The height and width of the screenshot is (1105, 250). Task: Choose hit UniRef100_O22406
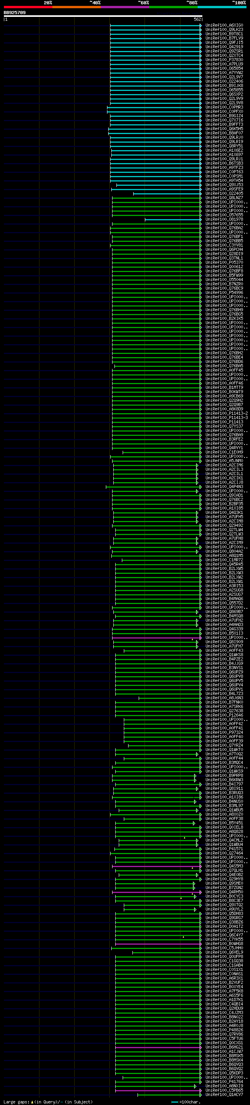pos(224,82)
